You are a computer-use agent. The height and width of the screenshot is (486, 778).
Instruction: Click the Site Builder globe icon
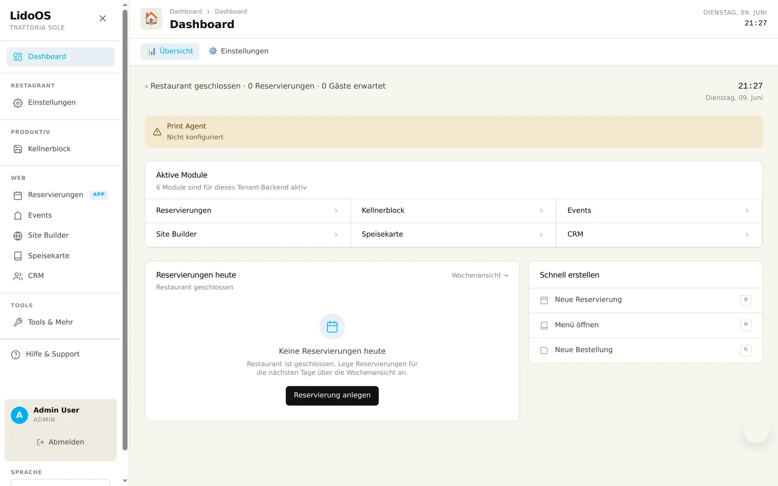tap(18, 236)
